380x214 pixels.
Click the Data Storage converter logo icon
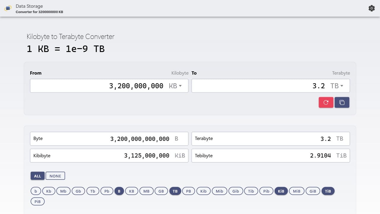coord(8,8)
